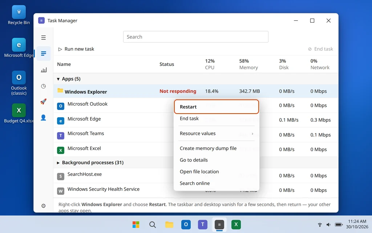Click the Windows Explorer folder icon in list
The height and width of the screenshot is (233, 372).
(x=60, y=91)
